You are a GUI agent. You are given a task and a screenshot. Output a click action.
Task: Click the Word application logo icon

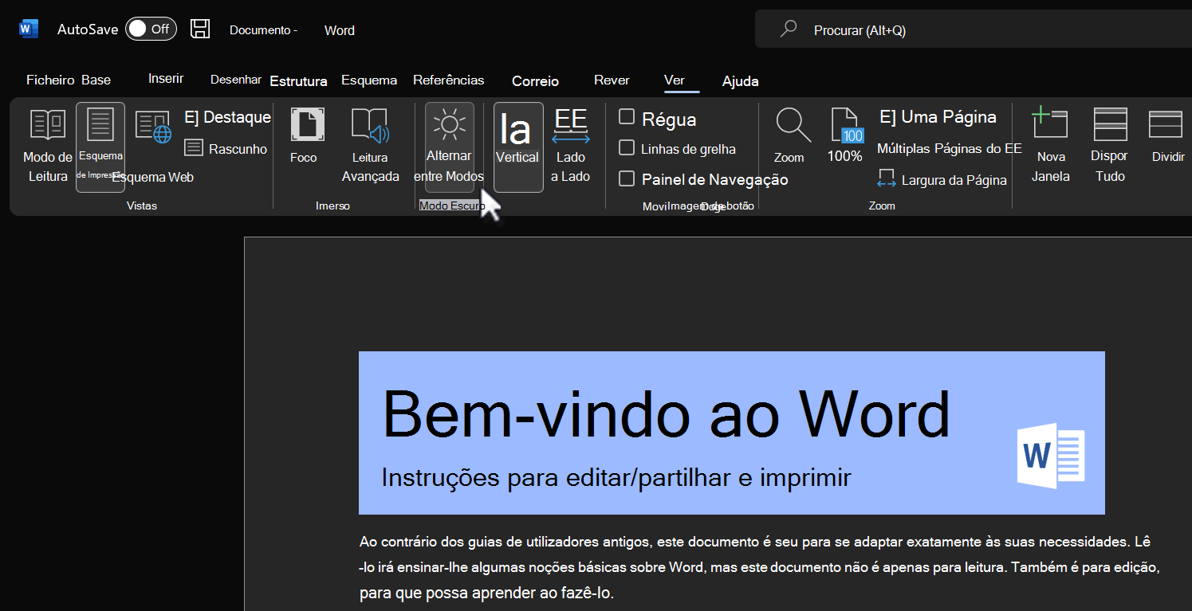pyautogui.click(x=29, y=29)
